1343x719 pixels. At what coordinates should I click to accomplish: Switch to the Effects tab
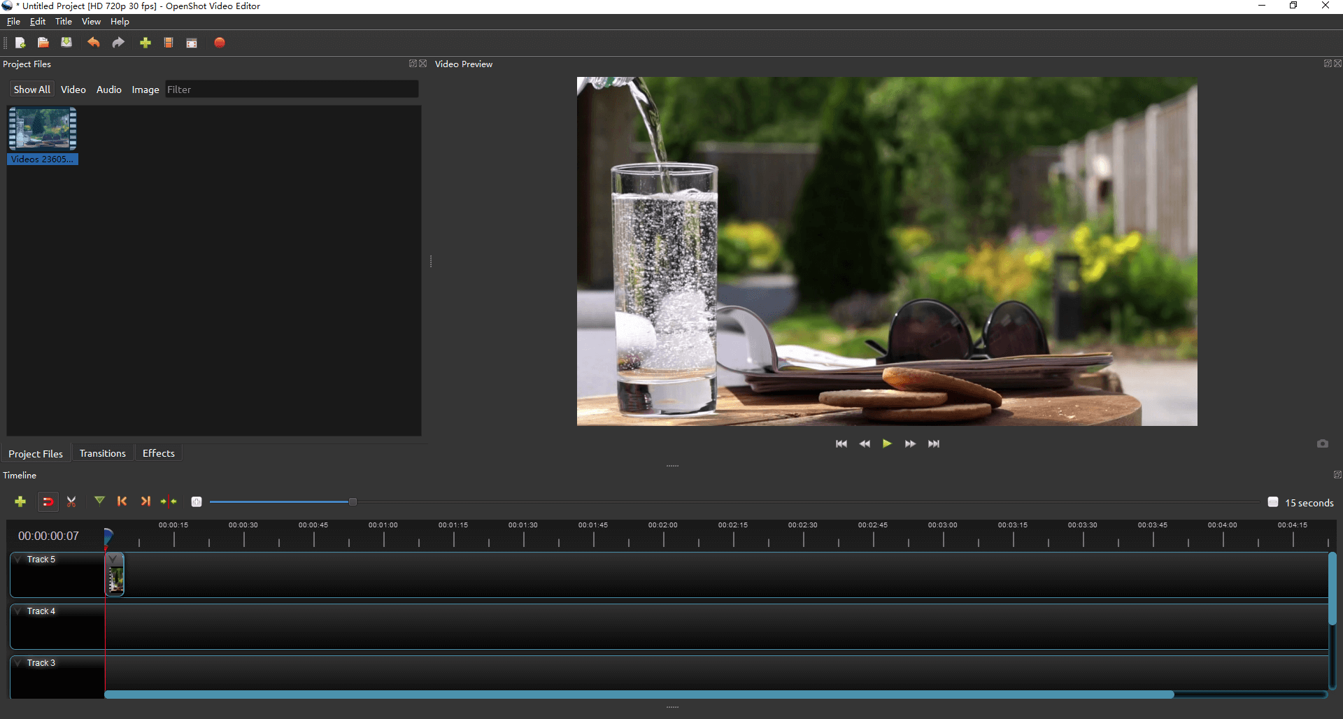point(159,453)
